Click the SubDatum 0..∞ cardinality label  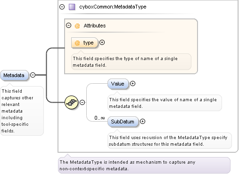point(99,118)
